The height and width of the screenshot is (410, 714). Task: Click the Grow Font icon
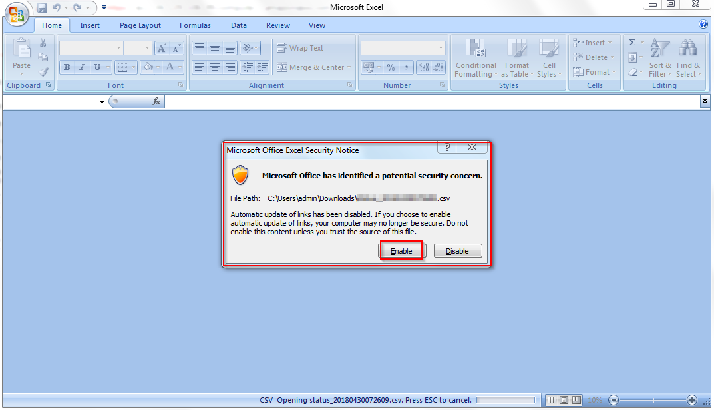(x=162, y=48)
